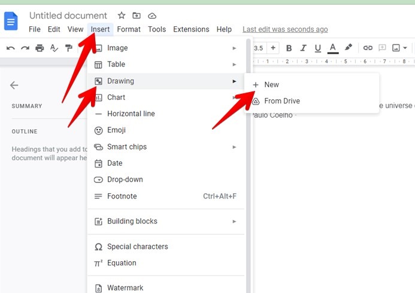415x293 pixels.
Task: Open the Tools menu
Action: (x=157, y=29)
